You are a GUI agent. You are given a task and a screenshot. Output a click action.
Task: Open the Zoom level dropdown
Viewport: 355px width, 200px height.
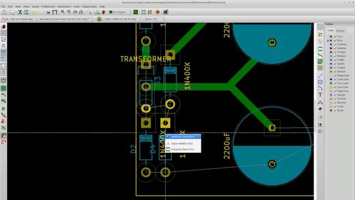pos(154,19)
